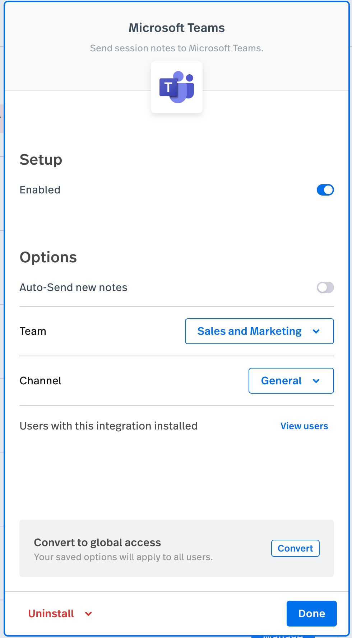Click 'Convert to global access' heading
This screenshot has height=638, width=352.
click(x=97, y=543)
